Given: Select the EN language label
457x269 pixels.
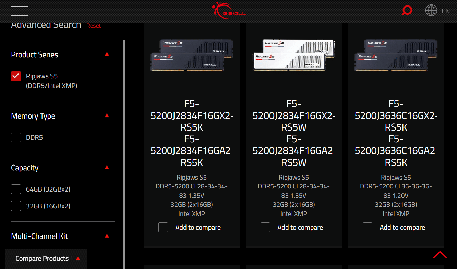Looking at the screenshot, I should point(446,11).
